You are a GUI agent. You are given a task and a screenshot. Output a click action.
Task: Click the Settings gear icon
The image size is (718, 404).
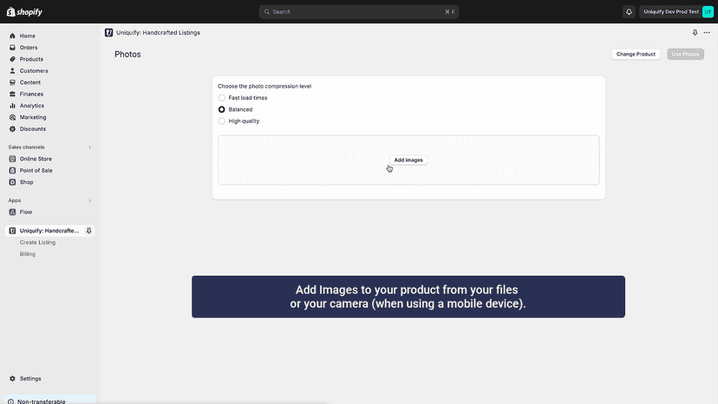[x=12, y=379]
